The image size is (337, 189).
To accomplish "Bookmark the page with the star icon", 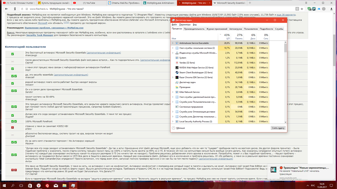I will click(x=302, y=9).
